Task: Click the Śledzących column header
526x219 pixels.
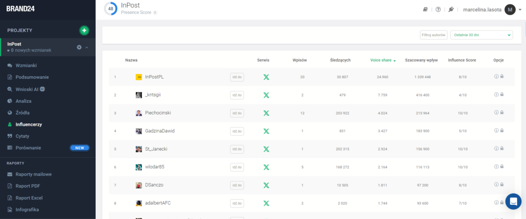Action: coord(340,60)
